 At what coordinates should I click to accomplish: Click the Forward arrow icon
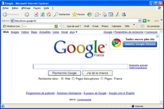click(27, 14)
